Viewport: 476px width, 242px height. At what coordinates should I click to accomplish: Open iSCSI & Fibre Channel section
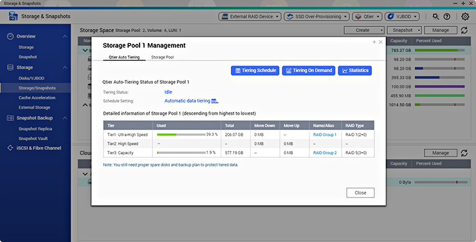click(x=39, y=148)
